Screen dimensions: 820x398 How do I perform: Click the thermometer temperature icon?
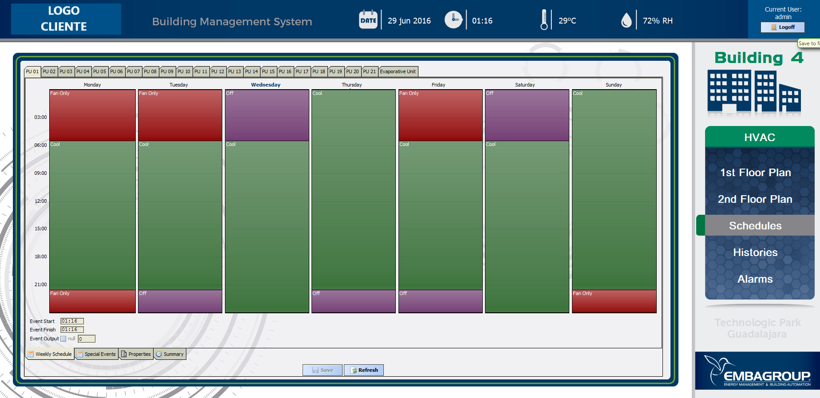click(x=544, y=20)
